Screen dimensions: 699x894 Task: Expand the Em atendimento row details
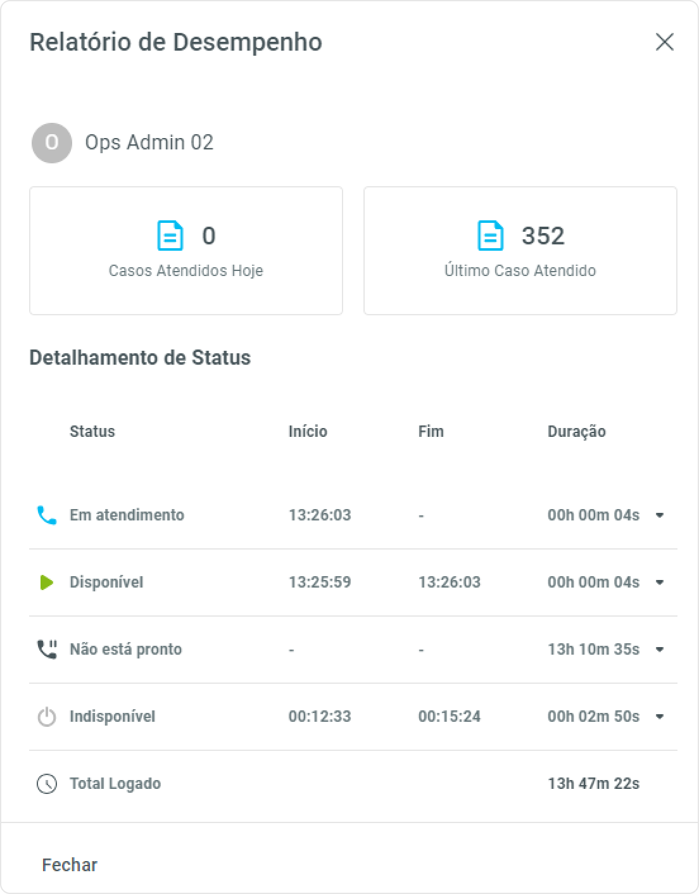click(x=660, y=515)
